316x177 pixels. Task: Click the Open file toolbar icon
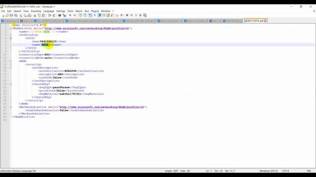(7, 15)
